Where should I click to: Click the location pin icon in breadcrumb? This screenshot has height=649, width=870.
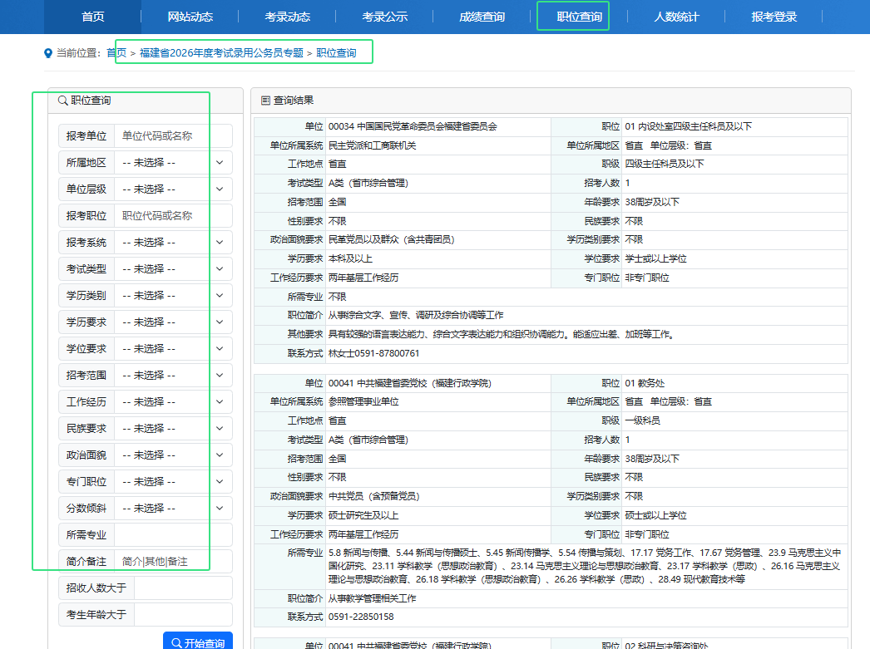pos(47,53)
